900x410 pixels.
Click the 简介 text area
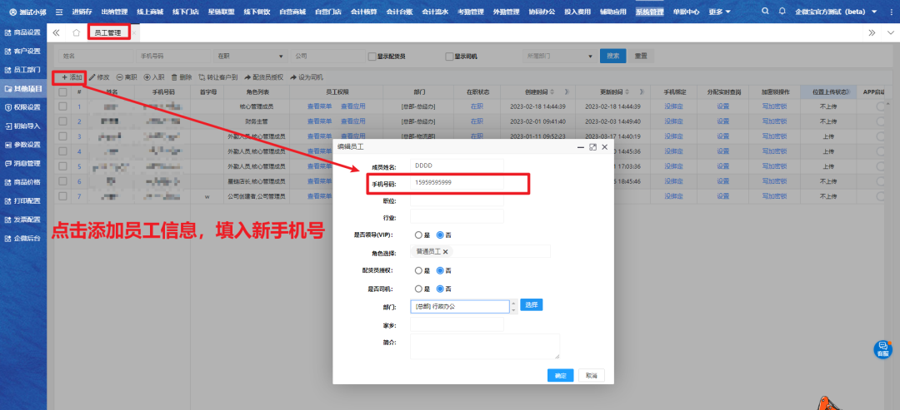(484, 346)
